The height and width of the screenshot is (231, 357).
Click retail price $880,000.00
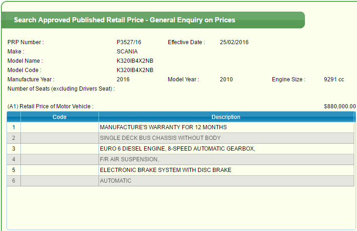pos(340,106)
